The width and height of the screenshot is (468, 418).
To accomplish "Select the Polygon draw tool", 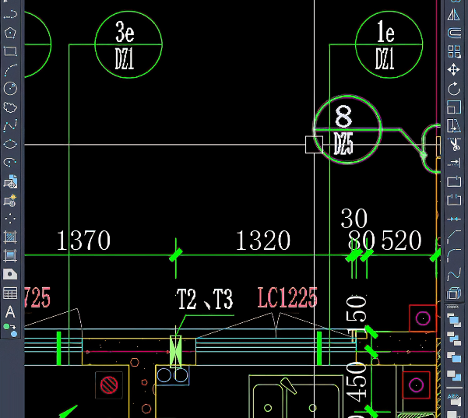I will click(x=10, y=33).
